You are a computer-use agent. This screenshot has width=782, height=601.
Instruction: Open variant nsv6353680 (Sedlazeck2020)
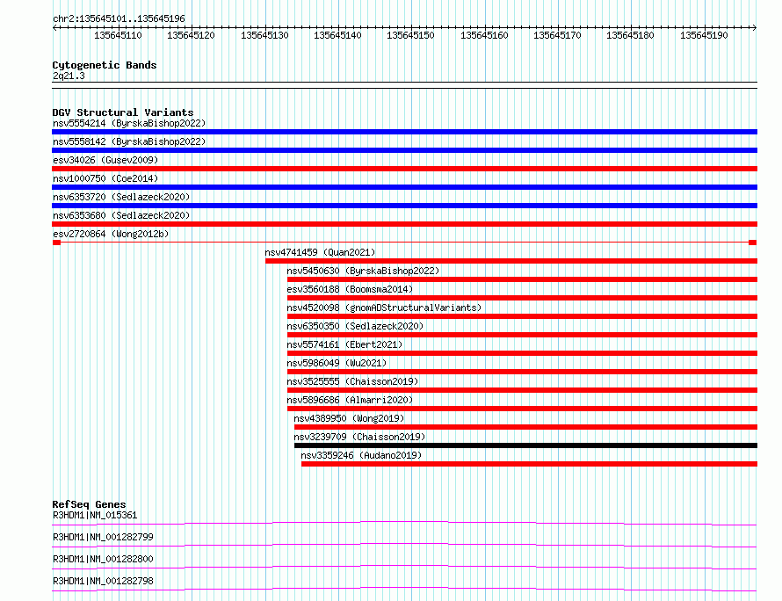coord(121,215)
